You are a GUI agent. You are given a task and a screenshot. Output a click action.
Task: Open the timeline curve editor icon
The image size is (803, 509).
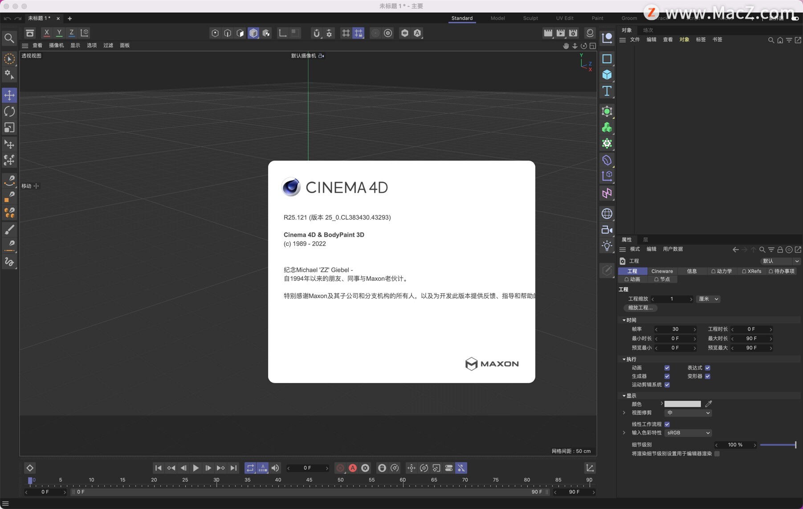click(590, 468)
